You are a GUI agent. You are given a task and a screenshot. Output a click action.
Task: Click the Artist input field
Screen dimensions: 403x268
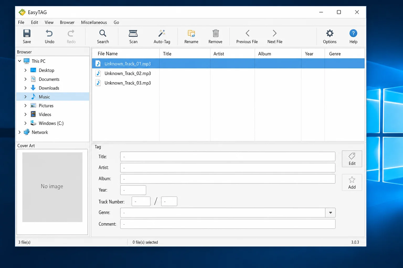coord(228,167)
